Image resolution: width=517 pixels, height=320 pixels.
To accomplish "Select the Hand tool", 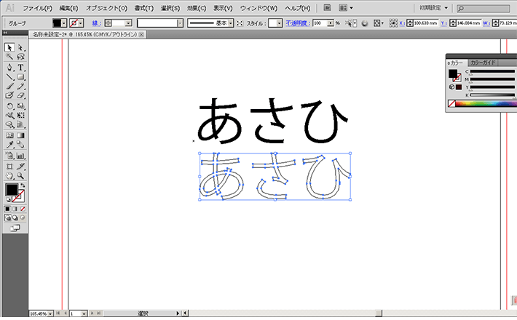I will [9, 175].
